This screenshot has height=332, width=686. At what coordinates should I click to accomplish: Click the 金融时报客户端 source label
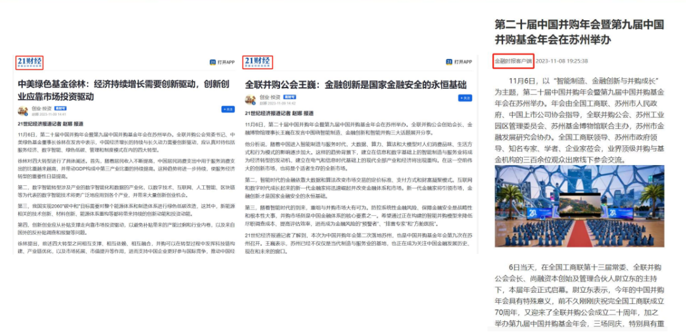point(514,61)
